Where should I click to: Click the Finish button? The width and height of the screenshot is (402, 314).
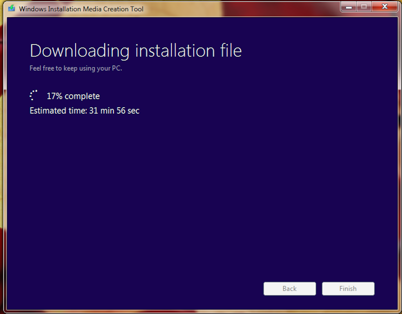(x=348, y=289)
